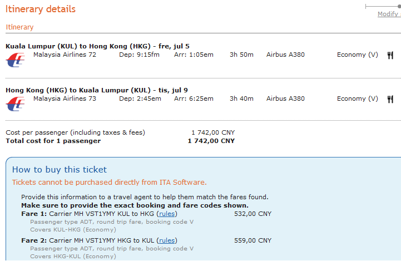Click the Fare 1 price 532,00 CNY

pos(253,214)
